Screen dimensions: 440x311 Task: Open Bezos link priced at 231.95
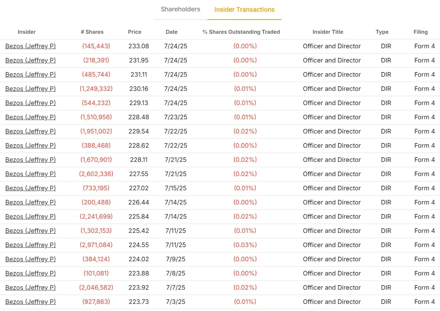coord(31,60)
